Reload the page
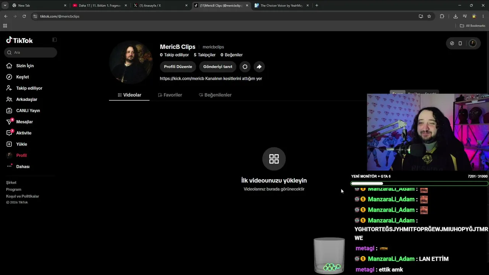Viewport: 489px width, 275px height. tap(24, 16)
